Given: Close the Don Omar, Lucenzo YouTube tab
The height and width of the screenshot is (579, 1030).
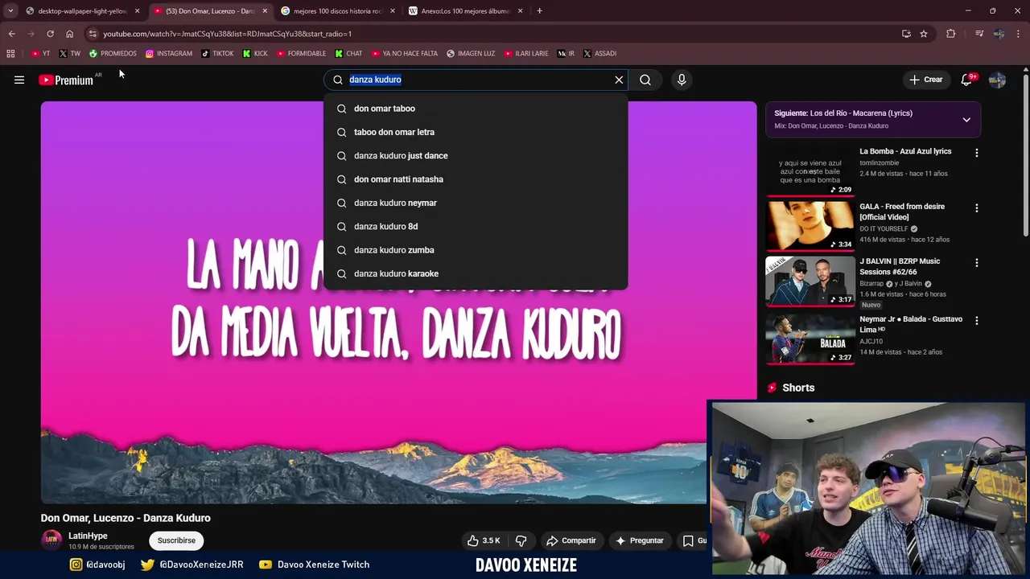Looking at the screenshot, I should [x=265, y=11].
